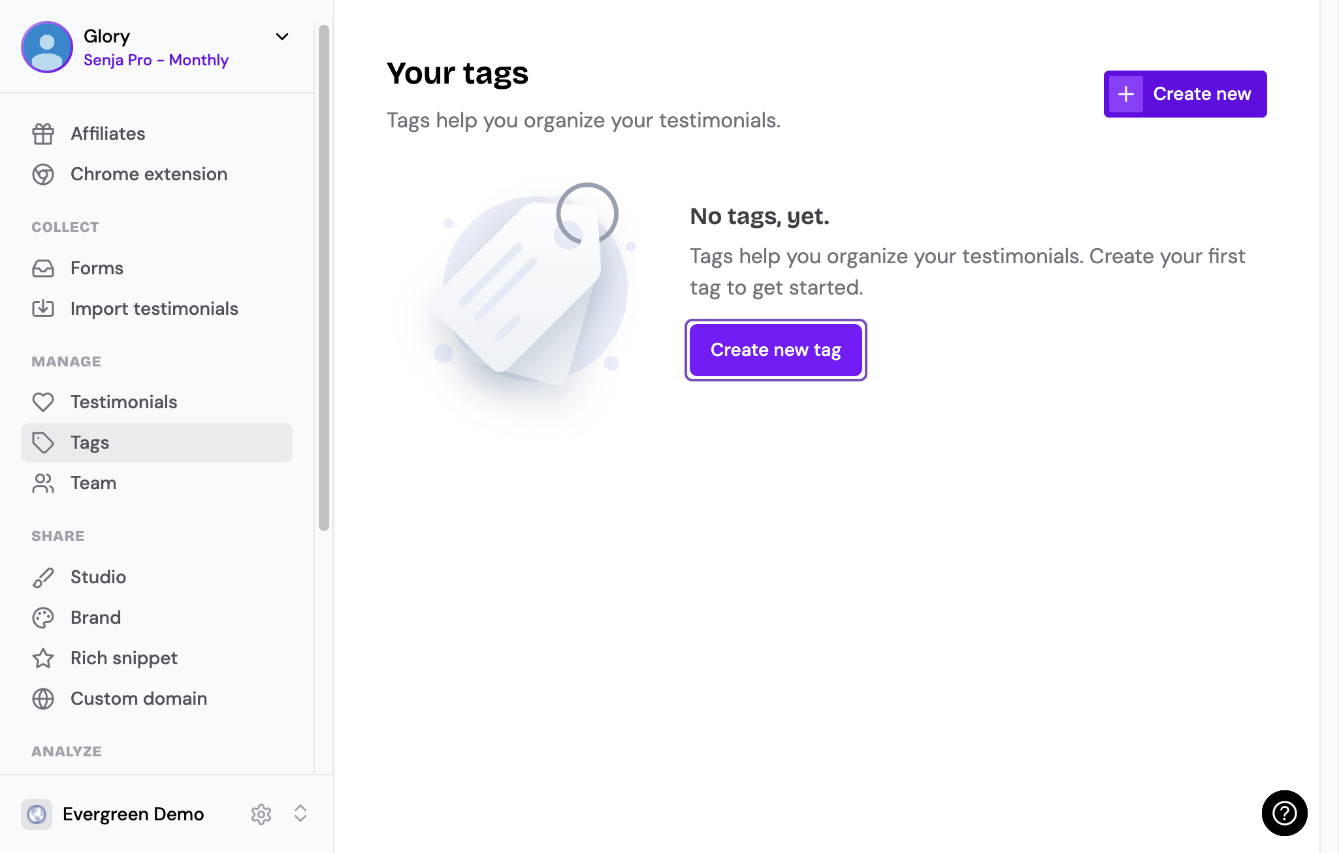Viewport: 1339px width, 853px height.
Task: Click the Studio paintbrush icon
Action: click(43, 577)
